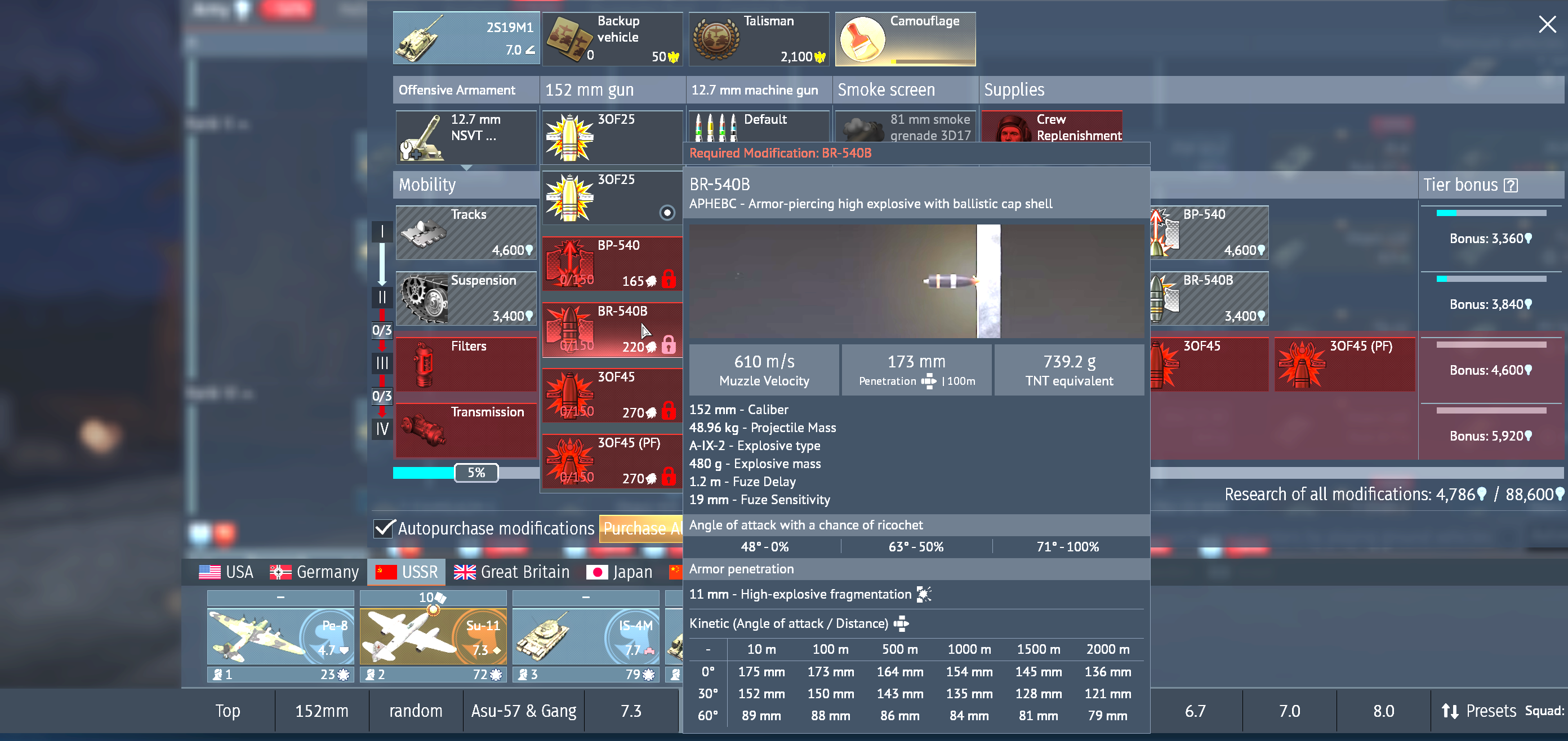
Task: Open the Camouflage paintbrush item
Action: pos(905,39)
